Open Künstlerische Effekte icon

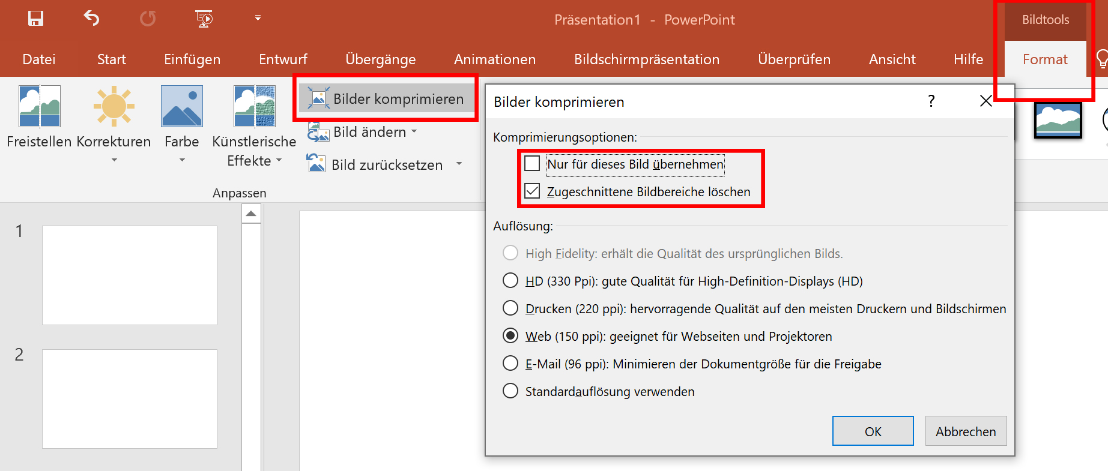tap(254, 106)
